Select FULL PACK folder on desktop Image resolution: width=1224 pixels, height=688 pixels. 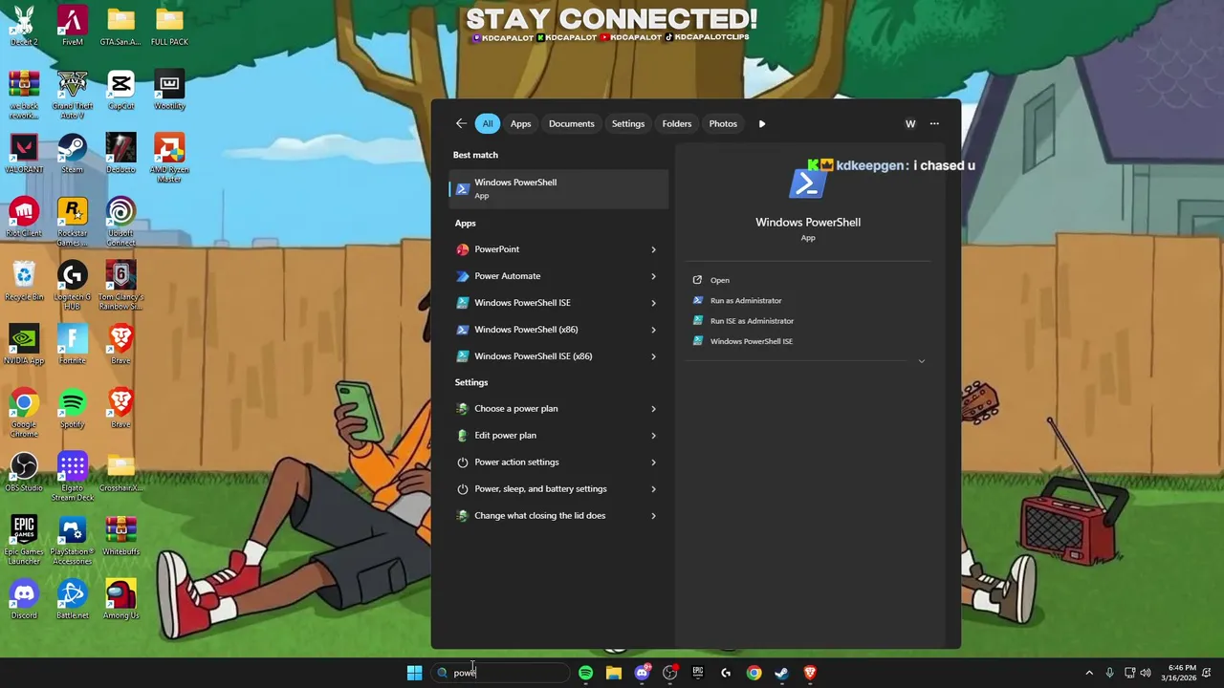click(x=169, y=26)
